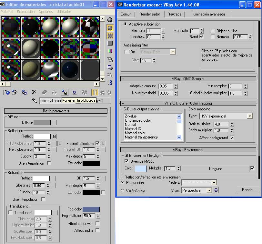
Task: Click the map button beside Refract swatch
Action: pos(53,178)
